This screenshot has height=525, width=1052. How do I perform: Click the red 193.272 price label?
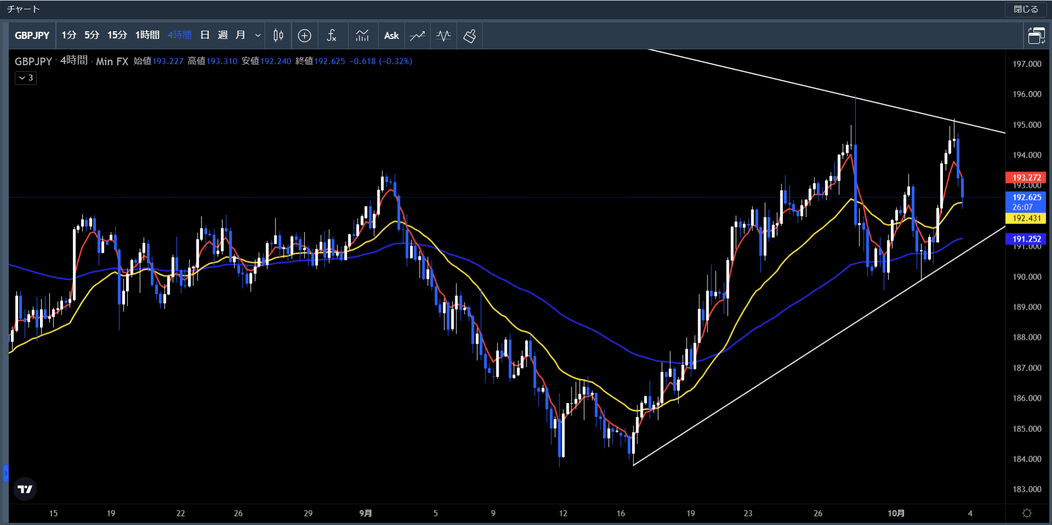point(1026,178)
